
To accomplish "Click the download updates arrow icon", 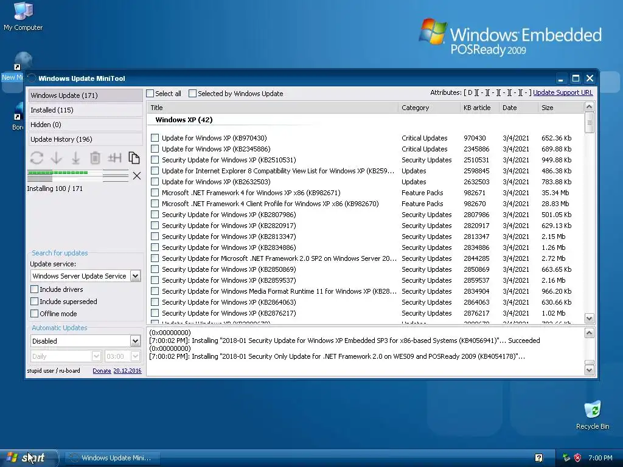I will [x=57, y=157].
